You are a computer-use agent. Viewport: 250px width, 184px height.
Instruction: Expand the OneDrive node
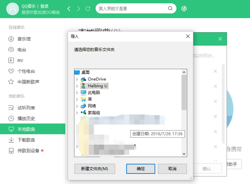77,79
